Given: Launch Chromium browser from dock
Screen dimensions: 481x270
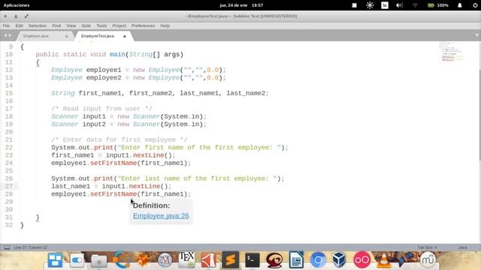Looking at the screenshot, I should [x=318, y=260].
